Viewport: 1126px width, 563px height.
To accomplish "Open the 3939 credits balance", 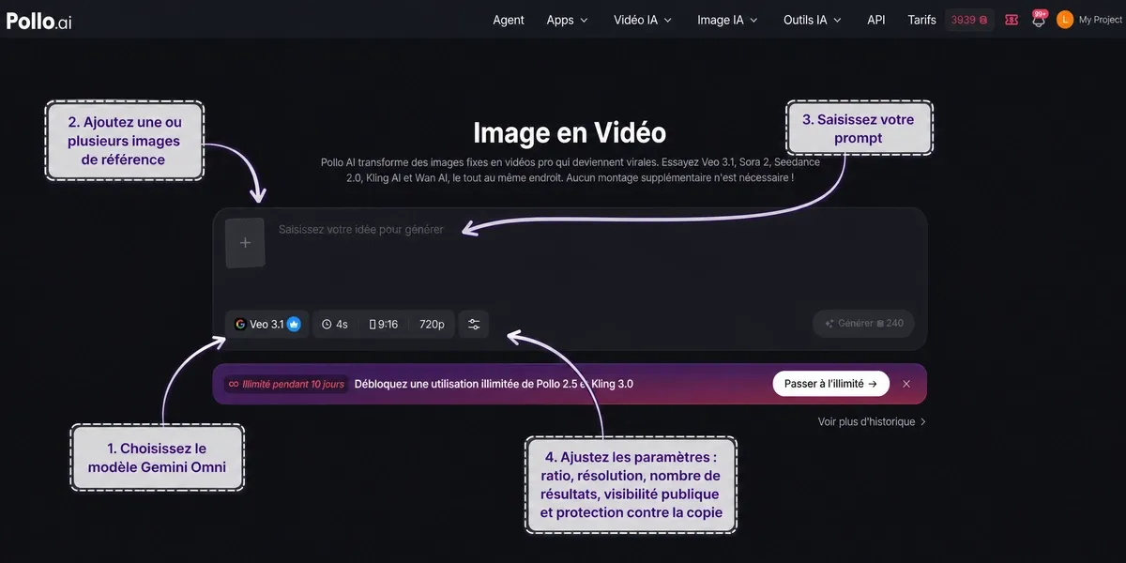I will click(x=969, y=20).
